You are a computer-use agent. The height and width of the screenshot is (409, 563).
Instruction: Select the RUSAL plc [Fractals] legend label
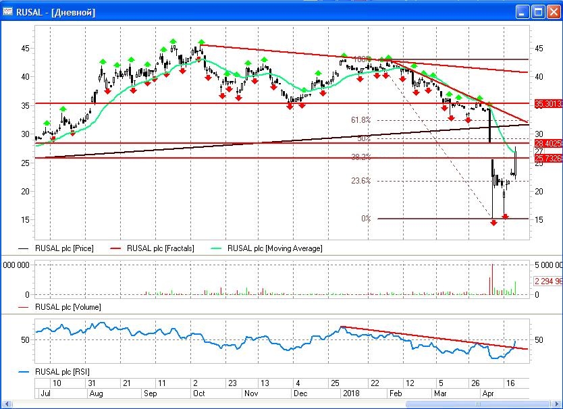point(160,248)
